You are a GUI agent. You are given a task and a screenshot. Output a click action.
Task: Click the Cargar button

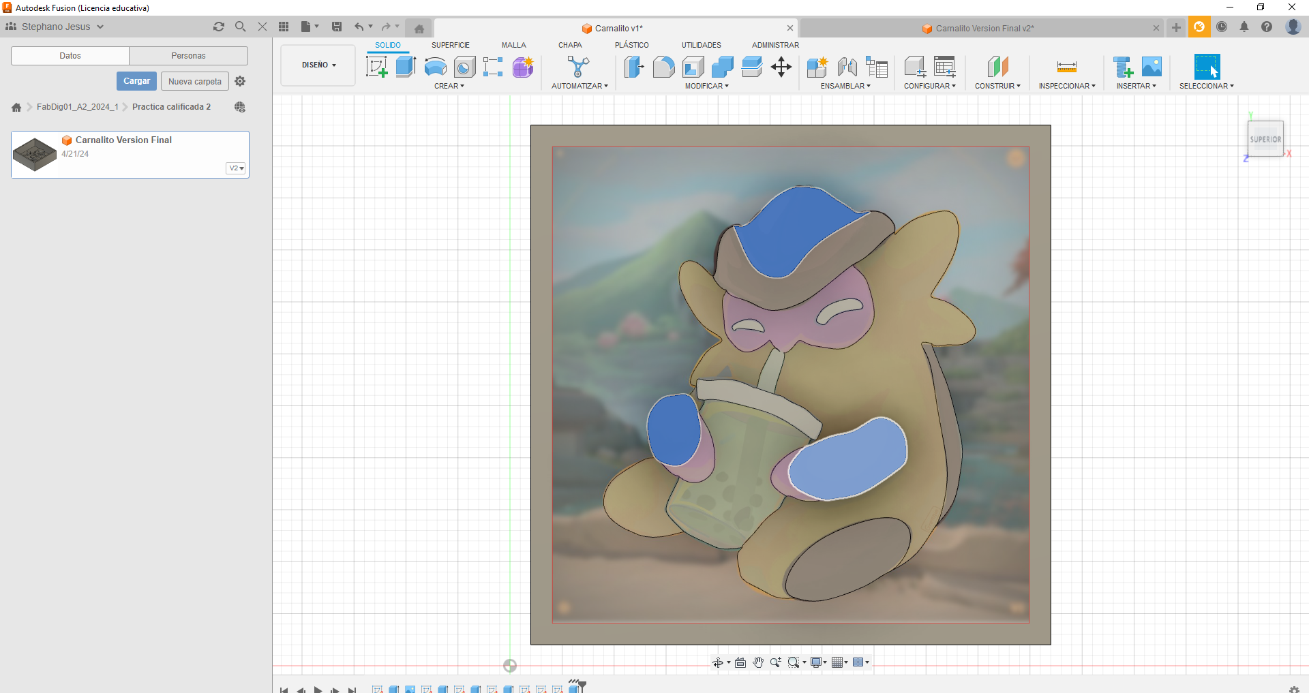coord(137,81)
